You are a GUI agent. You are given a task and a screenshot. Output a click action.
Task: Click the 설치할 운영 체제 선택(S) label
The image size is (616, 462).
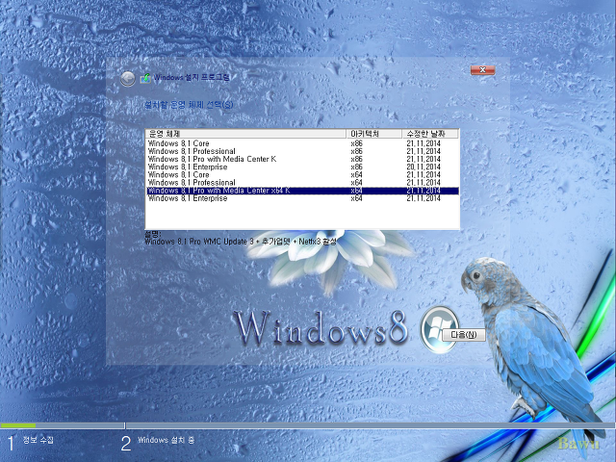[x=189, y=105]
